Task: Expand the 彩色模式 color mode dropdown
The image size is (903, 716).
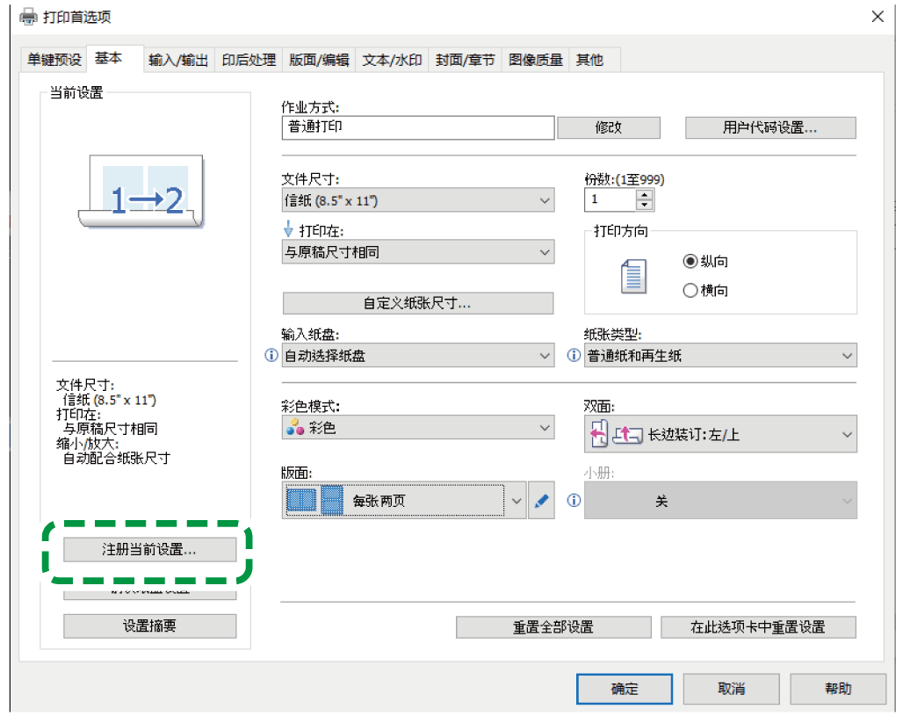Action: pos(417,429)
